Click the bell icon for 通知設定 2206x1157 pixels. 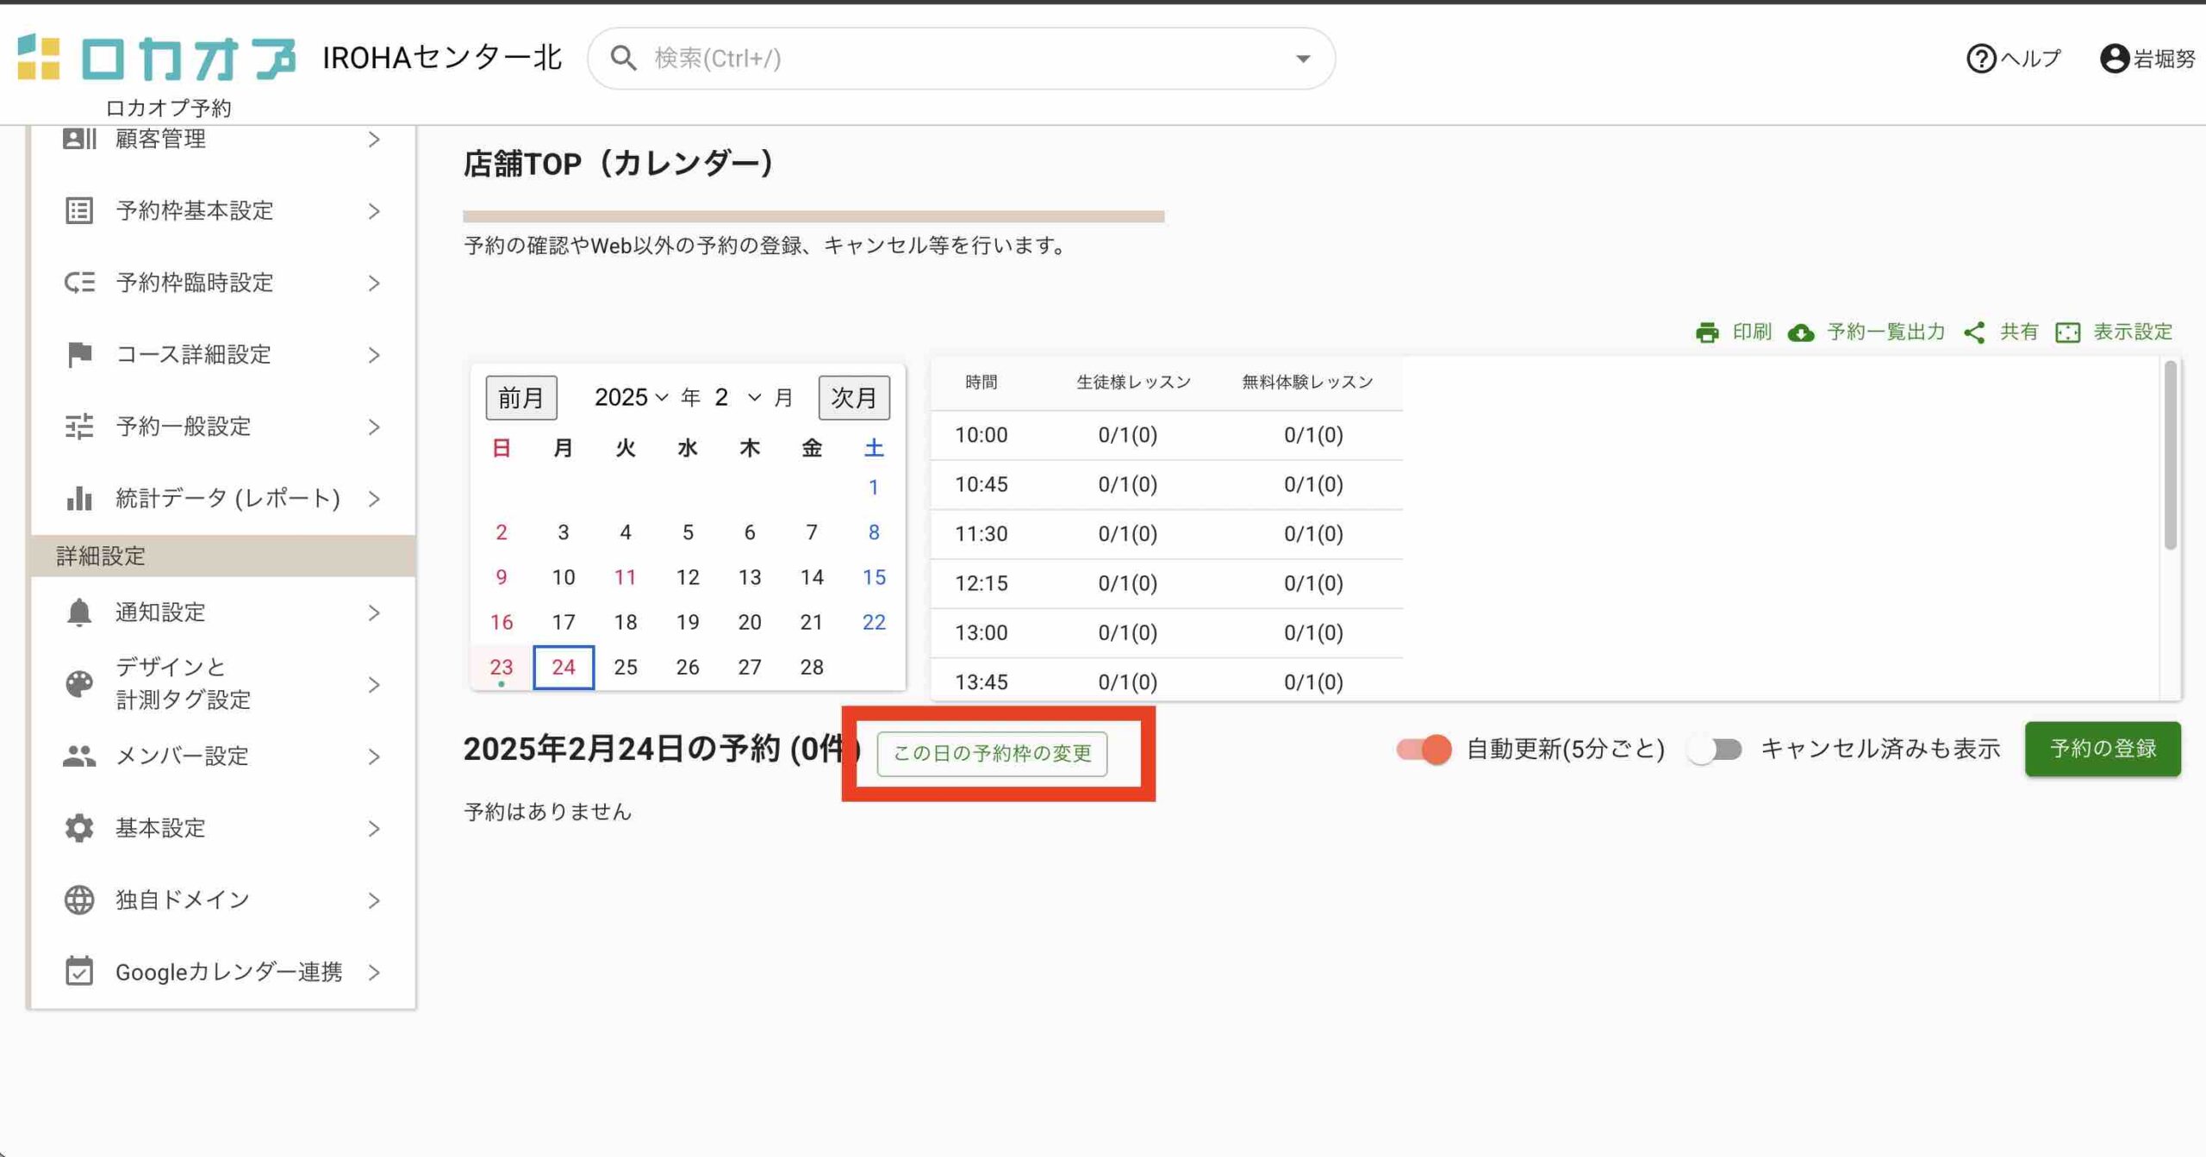pyautogui.click(x=79, y=613)
